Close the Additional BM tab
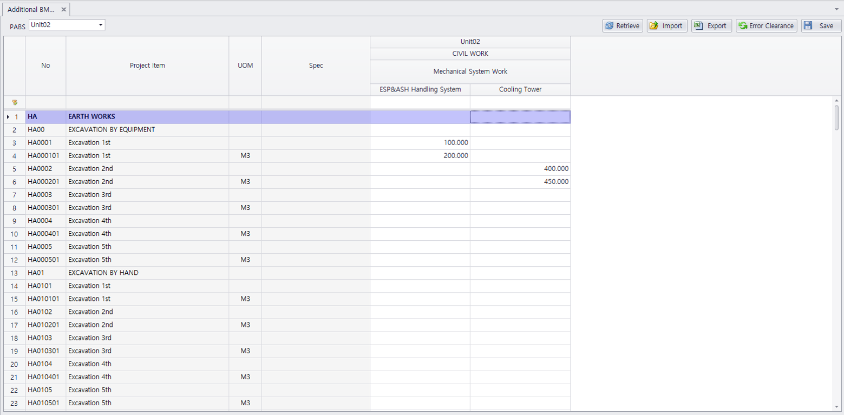844x415 pixels. (x=63, y=10)
